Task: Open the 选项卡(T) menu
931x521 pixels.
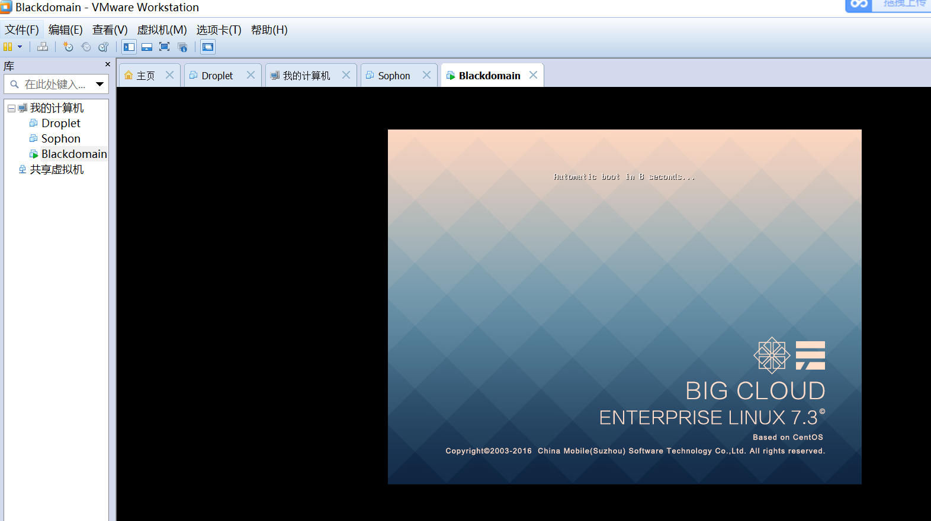Action: pyautogui.click(x=219, y=30)
